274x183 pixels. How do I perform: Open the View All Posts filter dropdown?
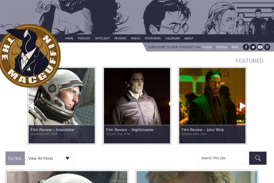(x=50, y=158)
